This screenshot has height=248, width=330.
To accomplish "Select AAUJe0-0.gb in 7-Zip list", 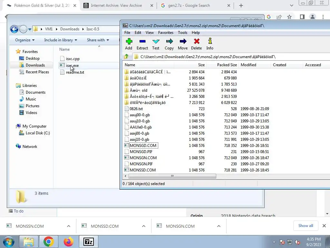I will click(141, 127).
